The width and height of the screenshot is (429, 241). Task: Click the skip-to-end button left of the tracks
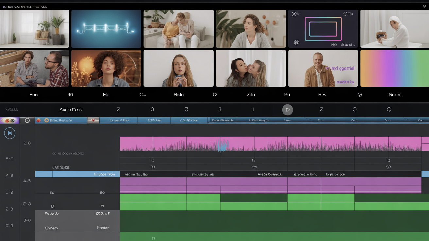click(9, 133)
